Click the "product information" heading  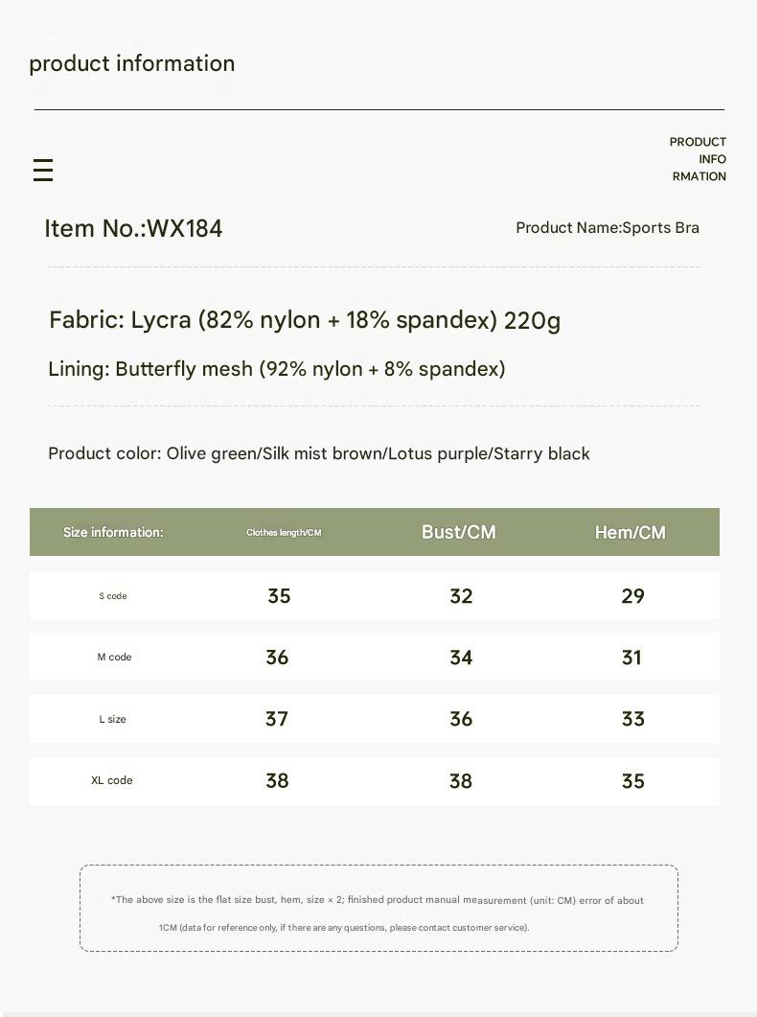tap(132, 63)
